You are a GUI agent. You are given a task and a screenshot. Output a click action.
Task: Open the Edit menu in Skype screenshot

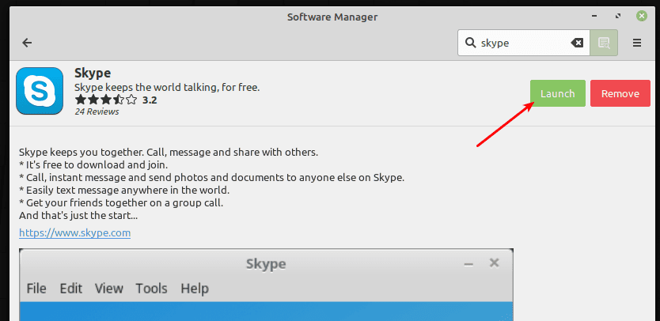[x=70, y=289]
